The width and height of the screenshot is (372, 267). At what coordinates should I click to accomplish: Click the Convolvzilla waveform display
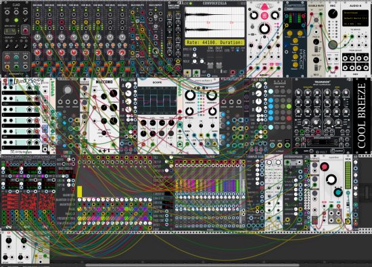(214, 22)
